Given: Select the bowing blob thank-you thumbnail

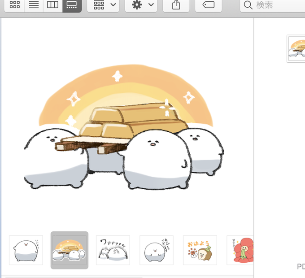Looking at the screenshot, I should point(157,250).
